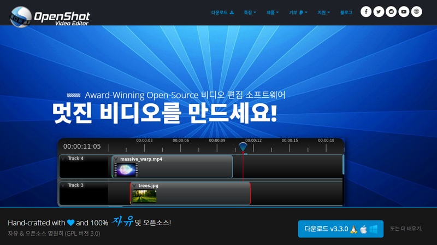Screen dimensions: 437x245
Task: Click the Track 3 label
Action: (75, 185)
